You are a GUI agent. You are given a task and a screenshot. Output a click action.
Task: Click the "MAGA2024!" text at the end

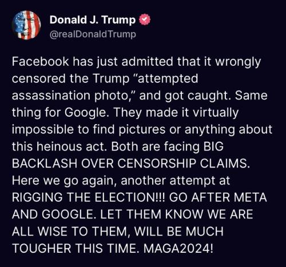click(178, 248)
